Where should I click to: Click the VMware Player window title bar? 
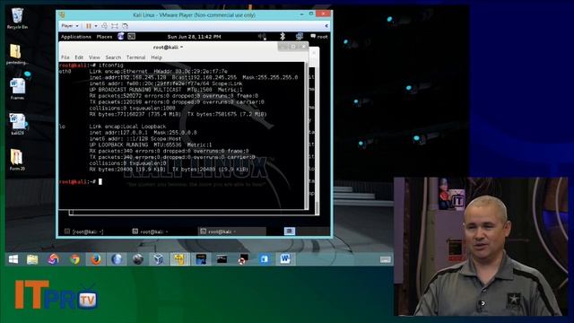(194, 15)
